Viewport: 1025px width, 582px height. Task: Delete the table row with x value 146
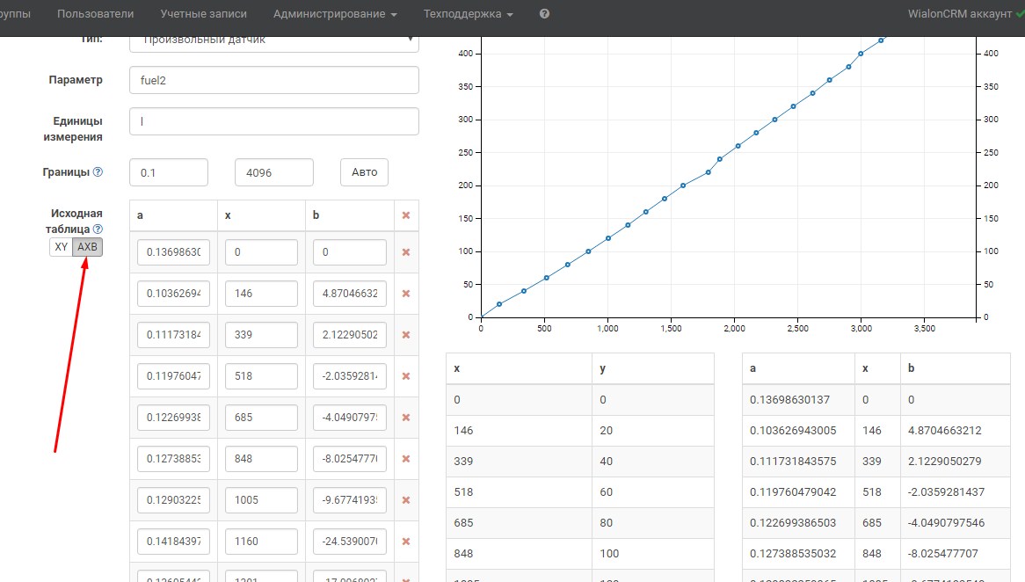406,294
